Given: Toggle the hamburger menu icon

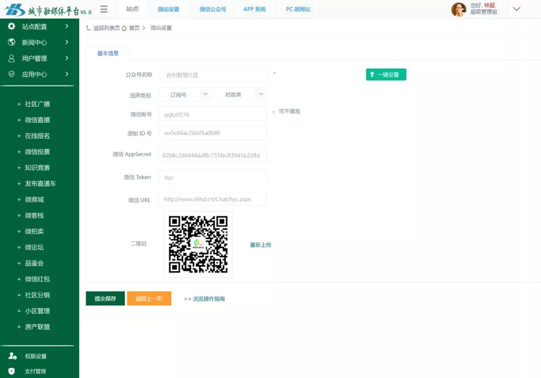Looking at the screenshot, I should click(x=104, y=9).
